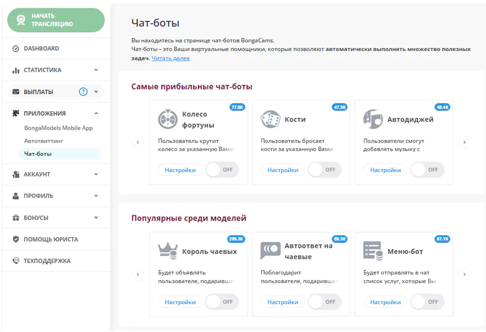Screen dimensions: 486x332
Task: Expand the Бонусы section chevron
Action: coord(96,218)
